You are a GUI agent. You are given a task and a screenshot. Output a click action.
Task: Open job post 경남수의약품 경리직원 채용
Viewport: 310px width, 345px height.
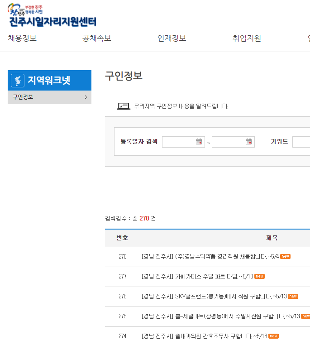[x=210, y=257]
